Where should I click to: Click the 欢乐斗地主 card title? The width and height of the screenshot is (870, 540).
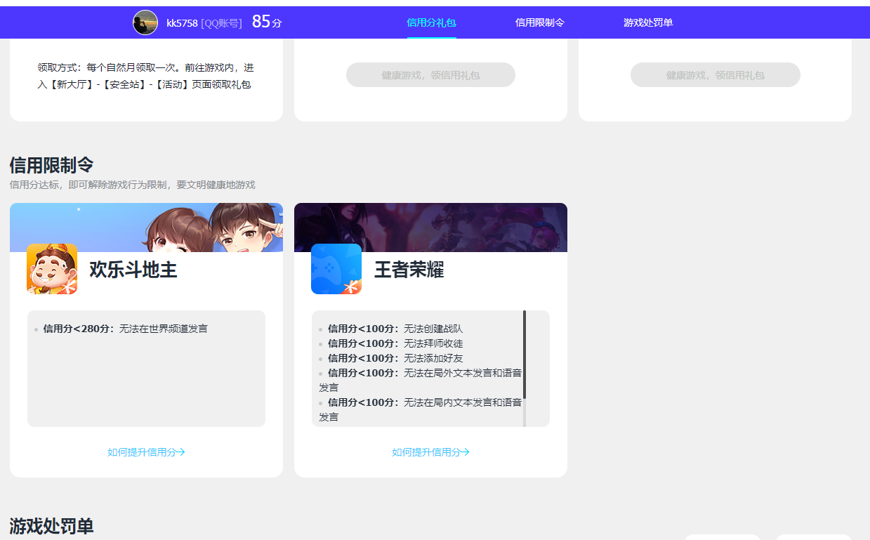pos(133,270)
